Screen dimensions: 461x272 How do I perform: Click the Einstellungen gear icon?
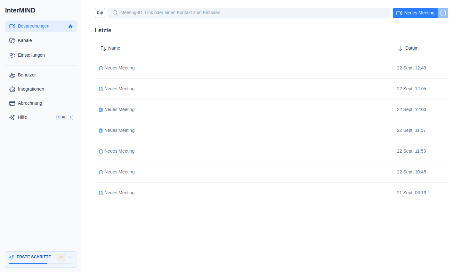pos(12,55)
